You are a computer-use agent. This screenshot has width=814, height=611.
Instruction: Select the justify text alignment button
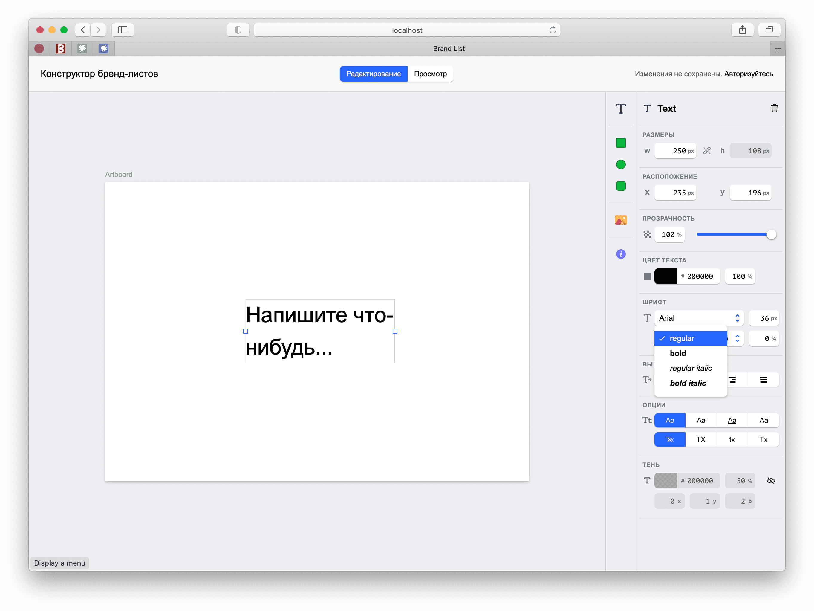(763, 379)
